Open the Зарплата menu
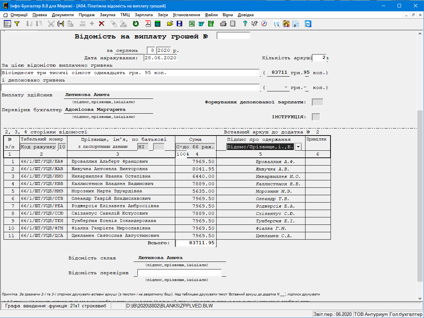 (144, 15)
